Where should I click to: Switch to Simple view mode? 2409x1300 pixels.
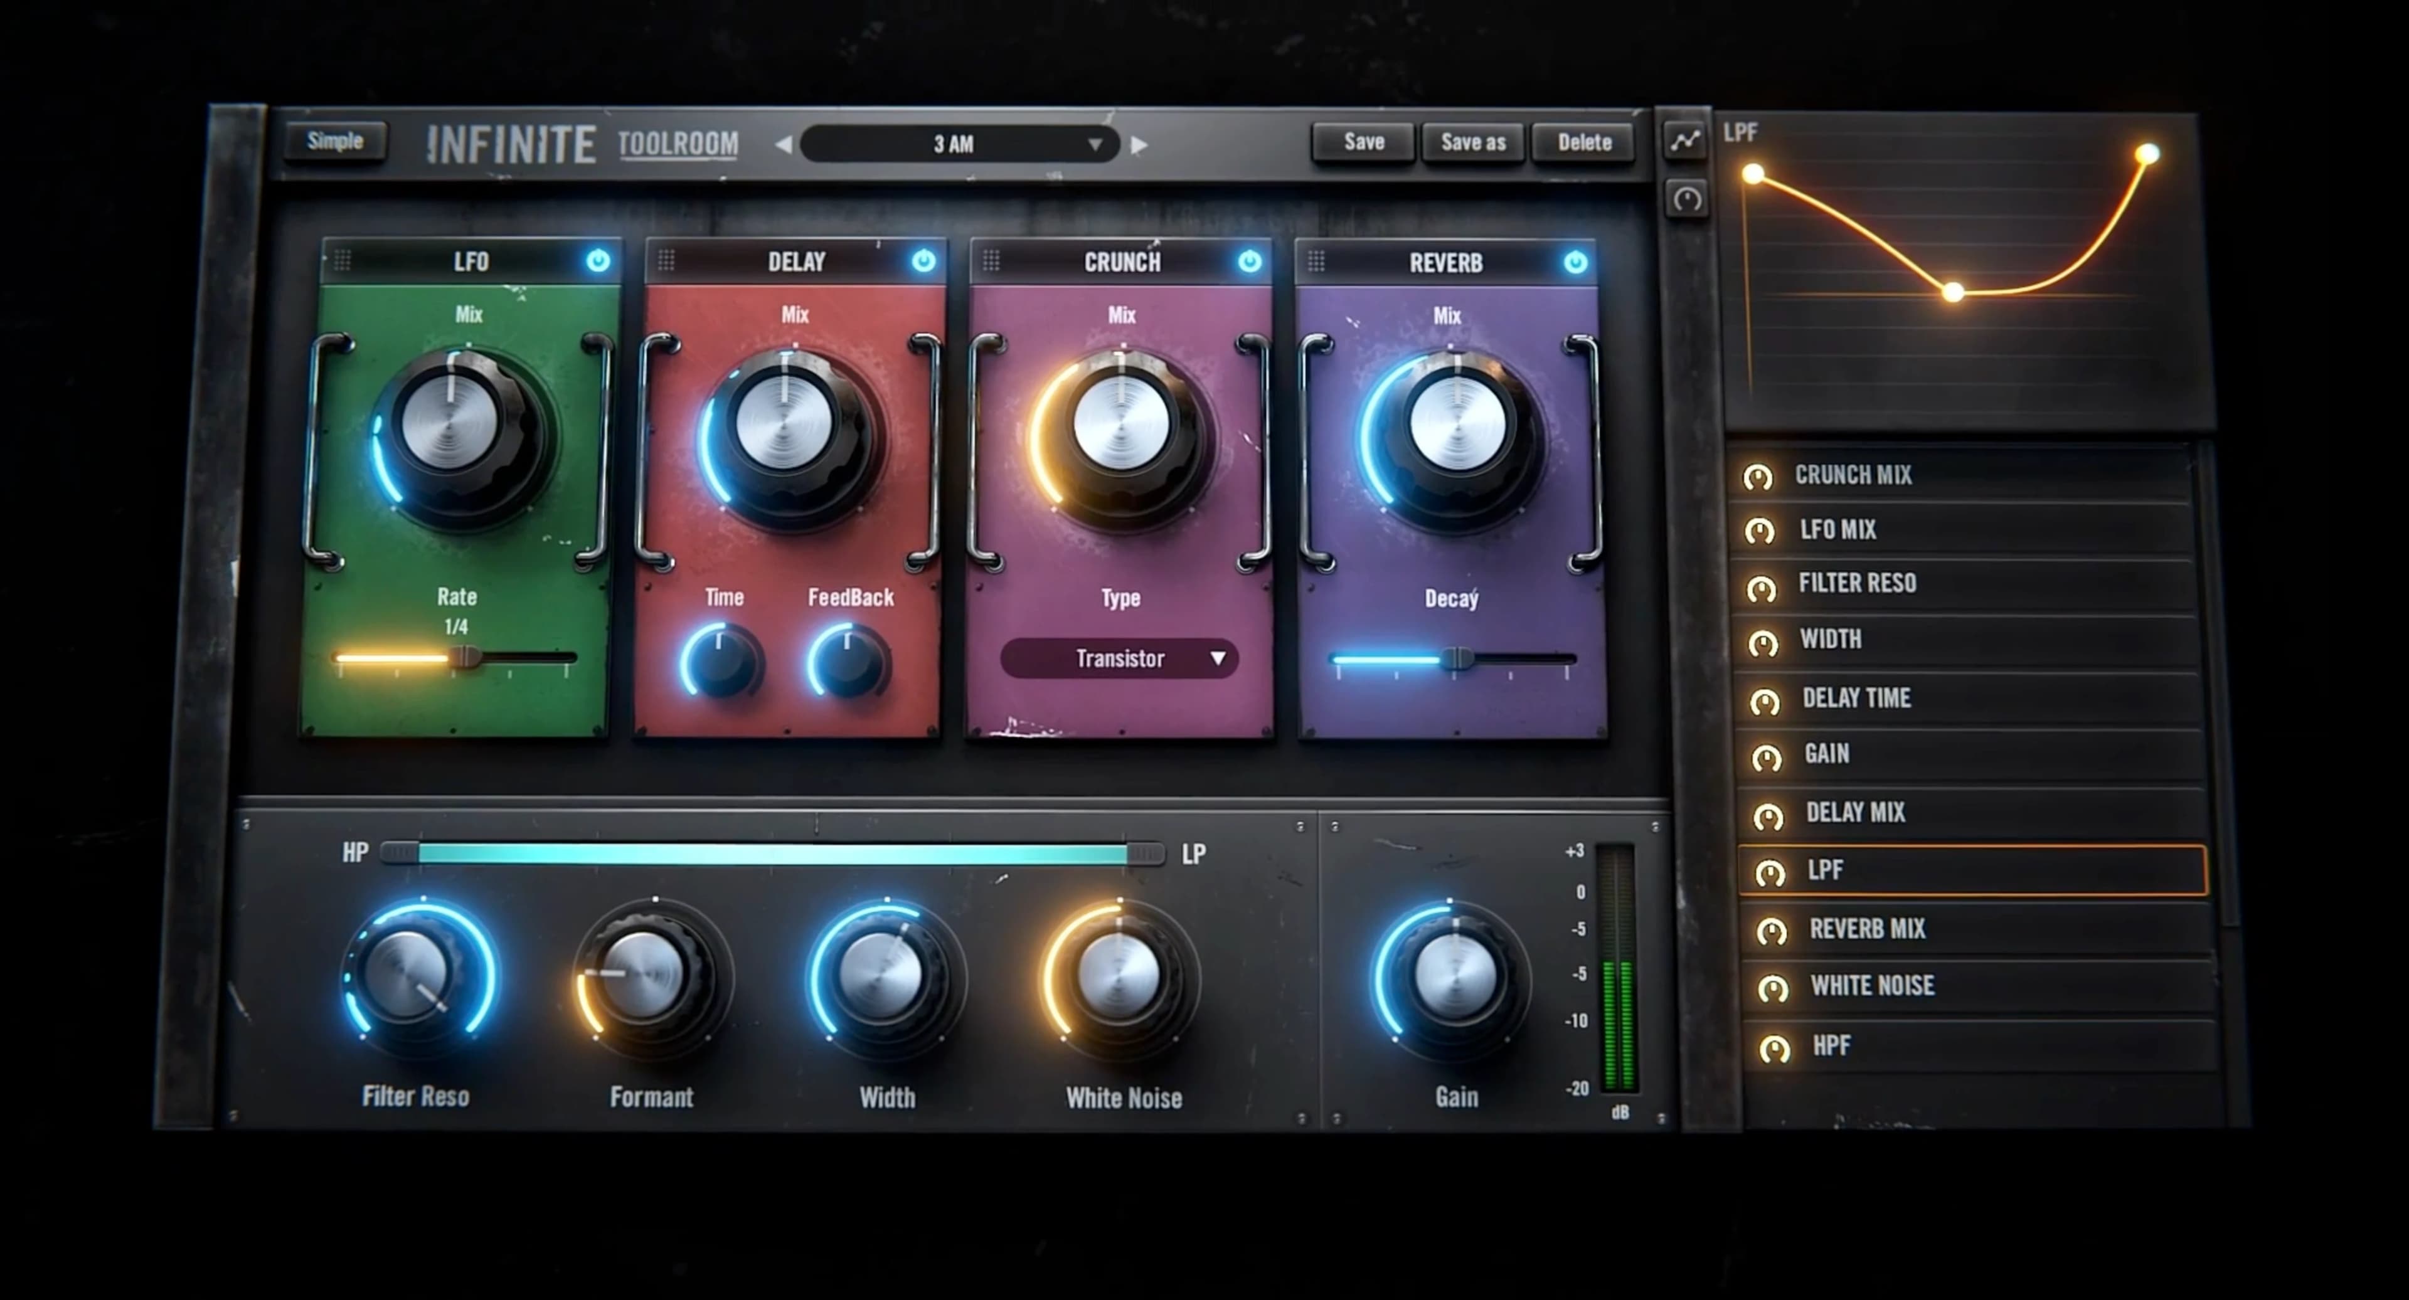click(336, 141)
